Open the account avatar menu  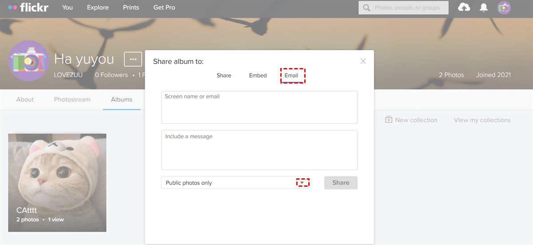504,8
